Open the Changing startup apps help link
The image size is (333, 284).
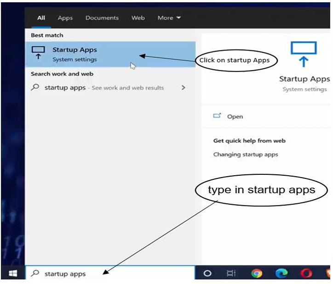pyautogui.click(x=246, y=155)
